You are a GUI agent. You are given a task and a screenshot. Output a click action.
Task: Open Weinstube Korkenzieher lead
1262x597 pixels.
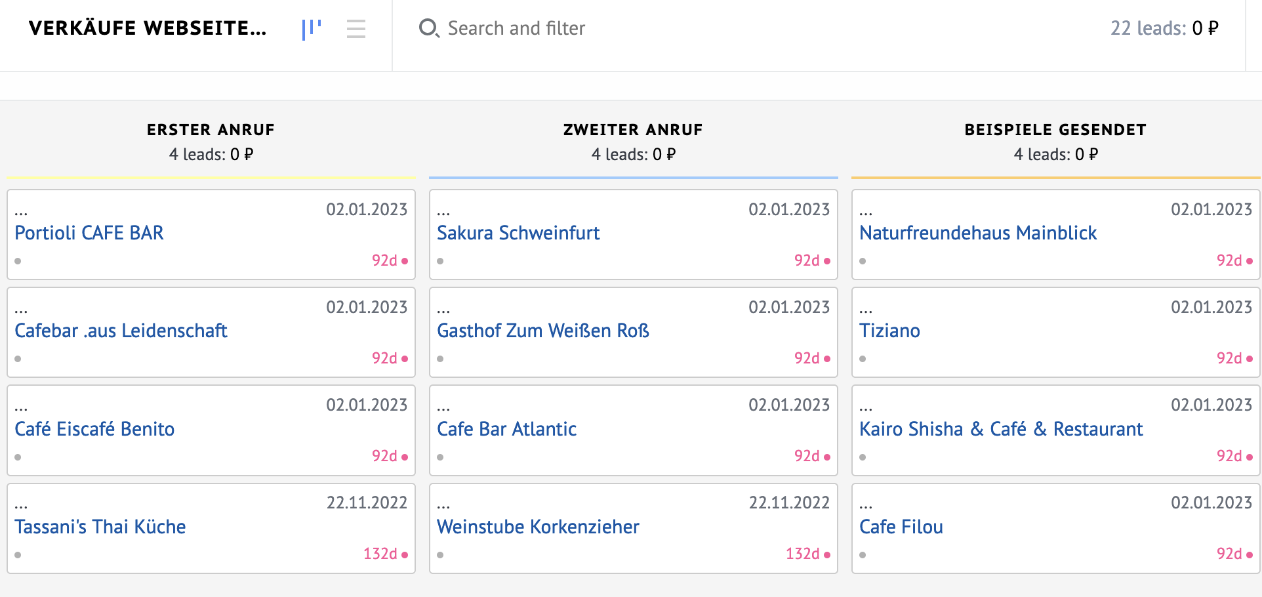(x=538, y=527)
